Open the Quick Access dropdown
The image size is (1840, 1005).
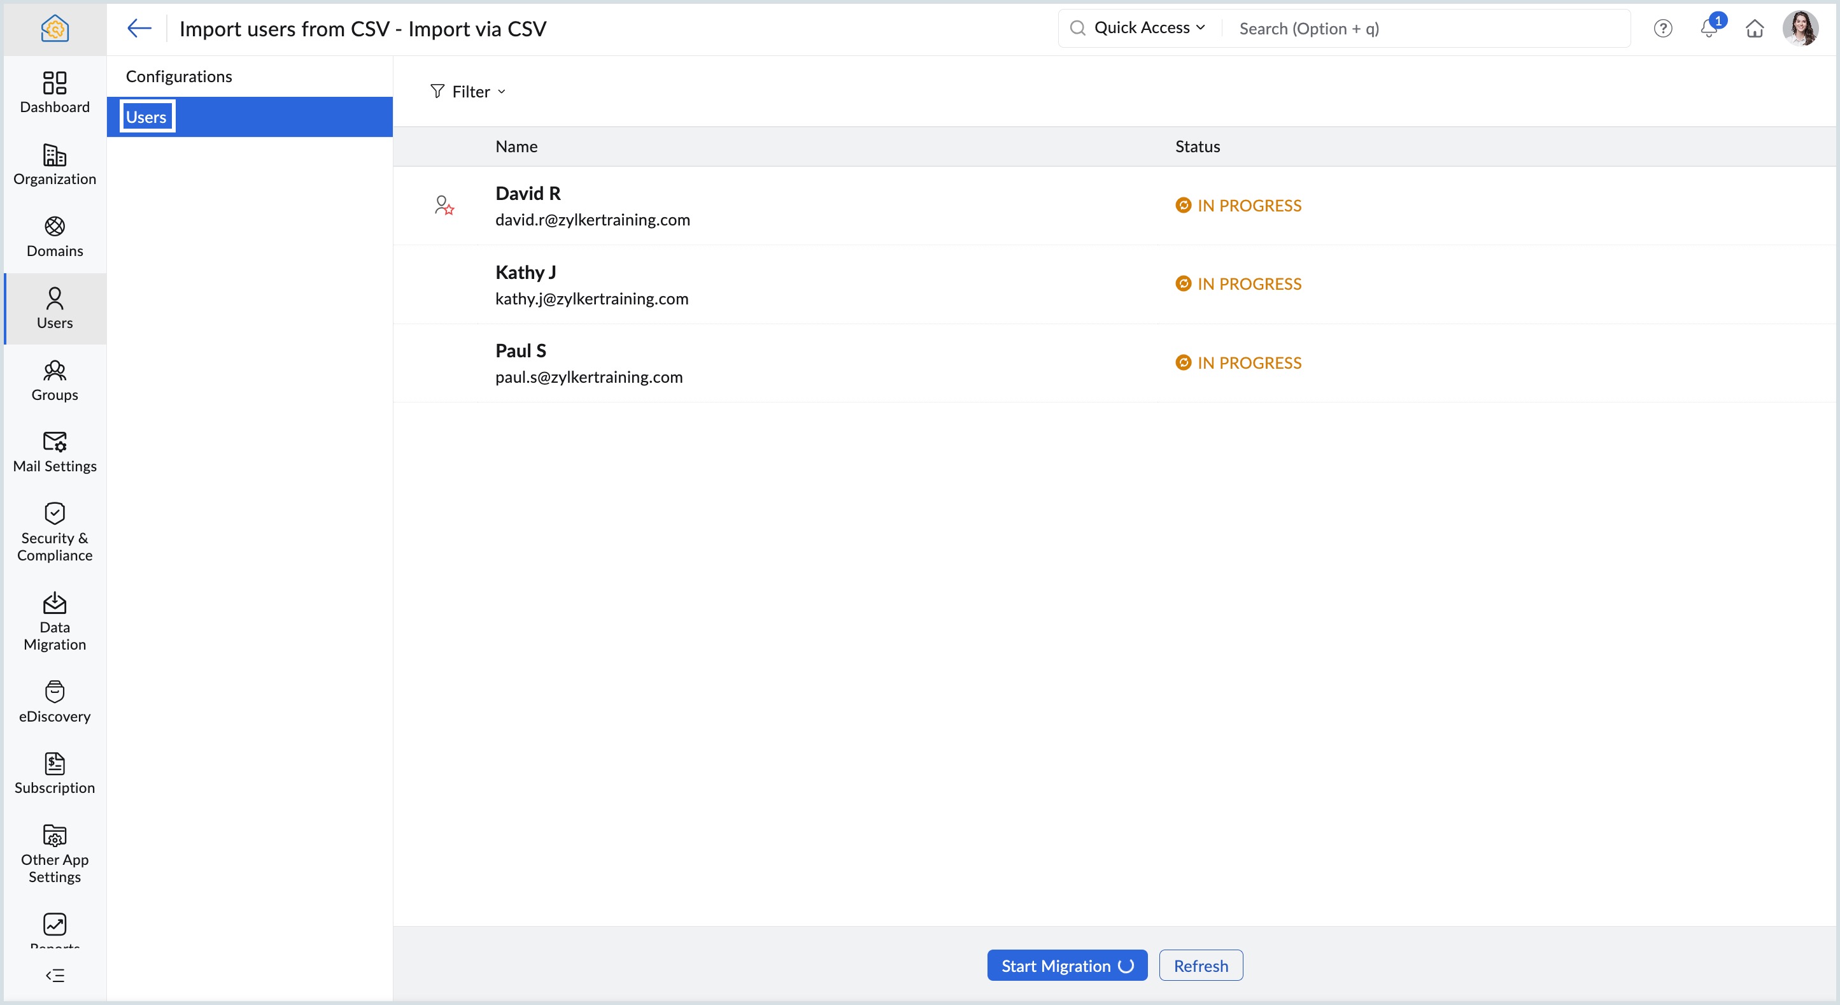click(x=1149, y=28)
